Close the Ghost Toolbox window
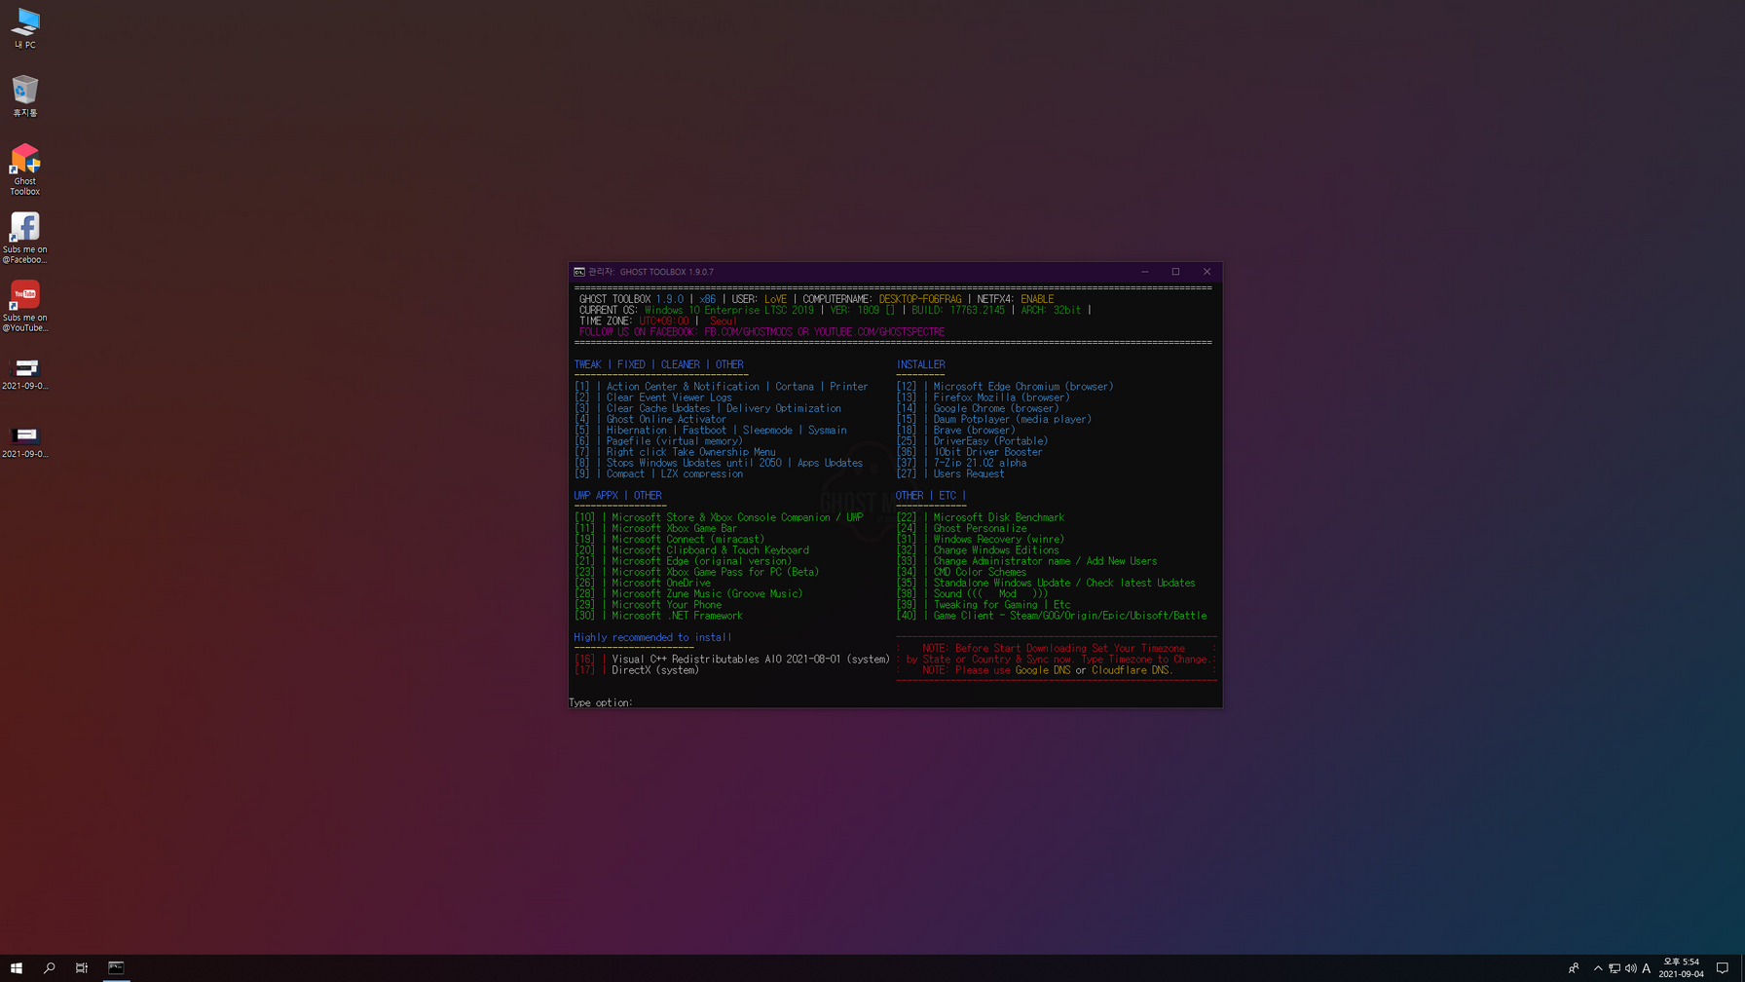This screenshot has height=982, width=1745. [x=1207, y=272]
